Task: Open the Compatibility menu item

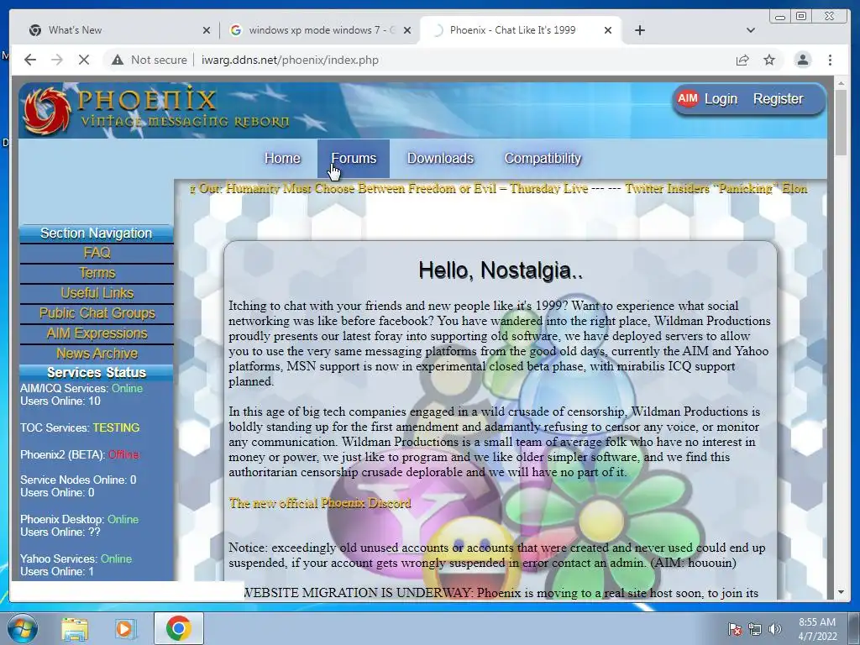Action: pyautogui.click(x=543, y=159)
